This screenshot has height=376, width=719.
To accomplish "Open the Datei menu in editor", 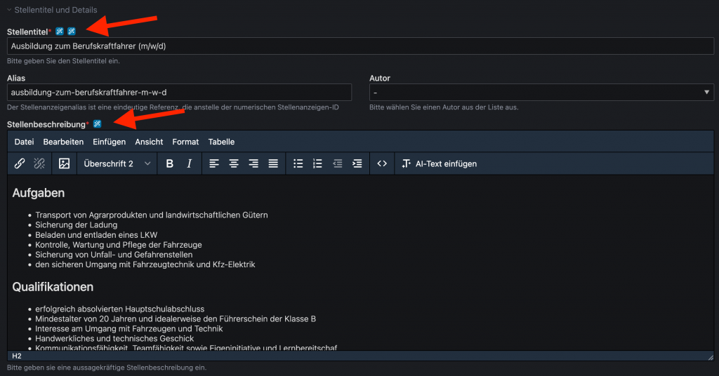I will click(x=24, y=142).
